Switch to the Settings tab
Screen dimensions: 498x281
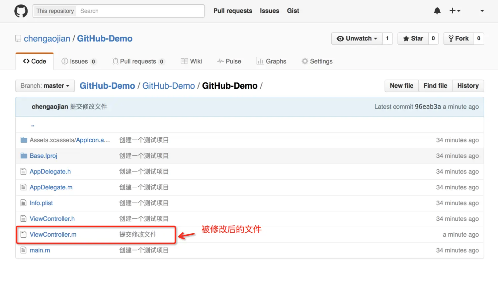point(317,61)
